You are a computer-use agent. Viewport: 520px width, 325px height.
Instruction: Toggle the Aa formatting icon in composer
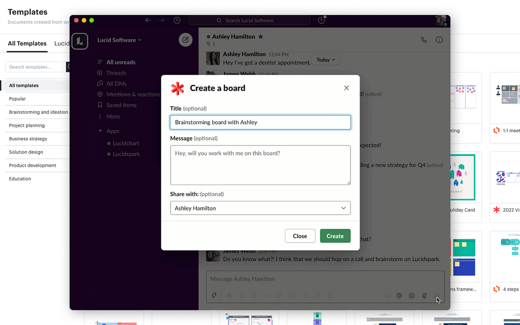(387, 295)
